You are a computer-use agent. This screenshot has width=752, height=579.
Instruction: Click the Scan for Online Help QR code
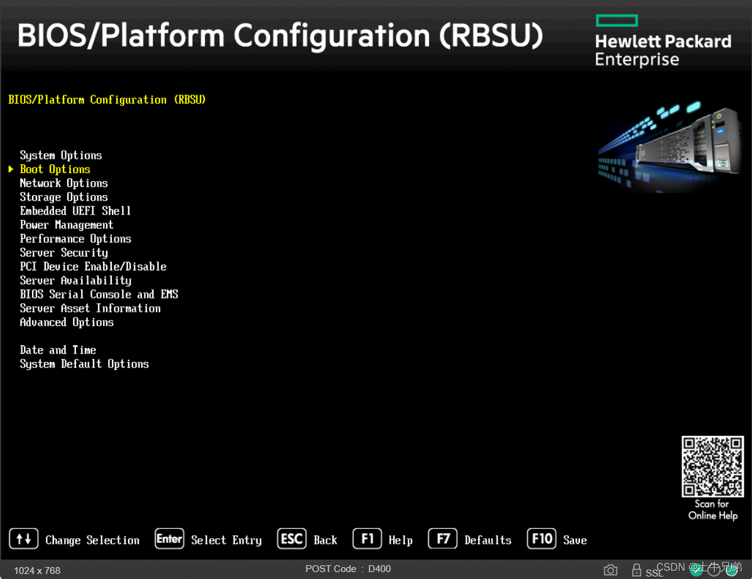pos(712,467)
